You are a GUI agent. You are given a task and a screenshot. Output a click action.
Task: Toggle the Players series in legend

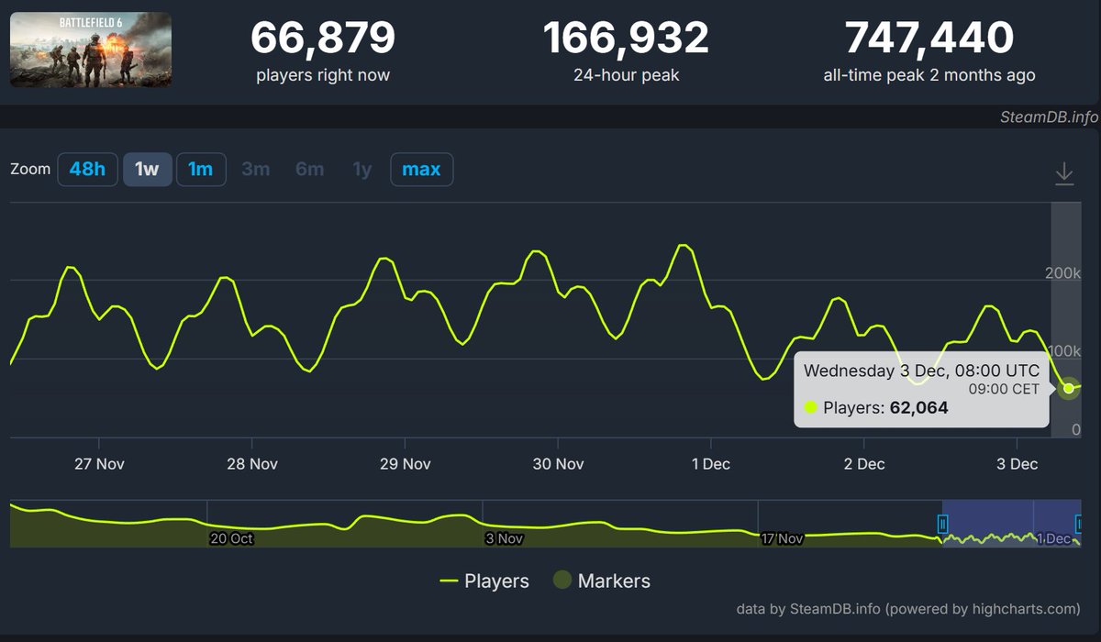point(484,581)
